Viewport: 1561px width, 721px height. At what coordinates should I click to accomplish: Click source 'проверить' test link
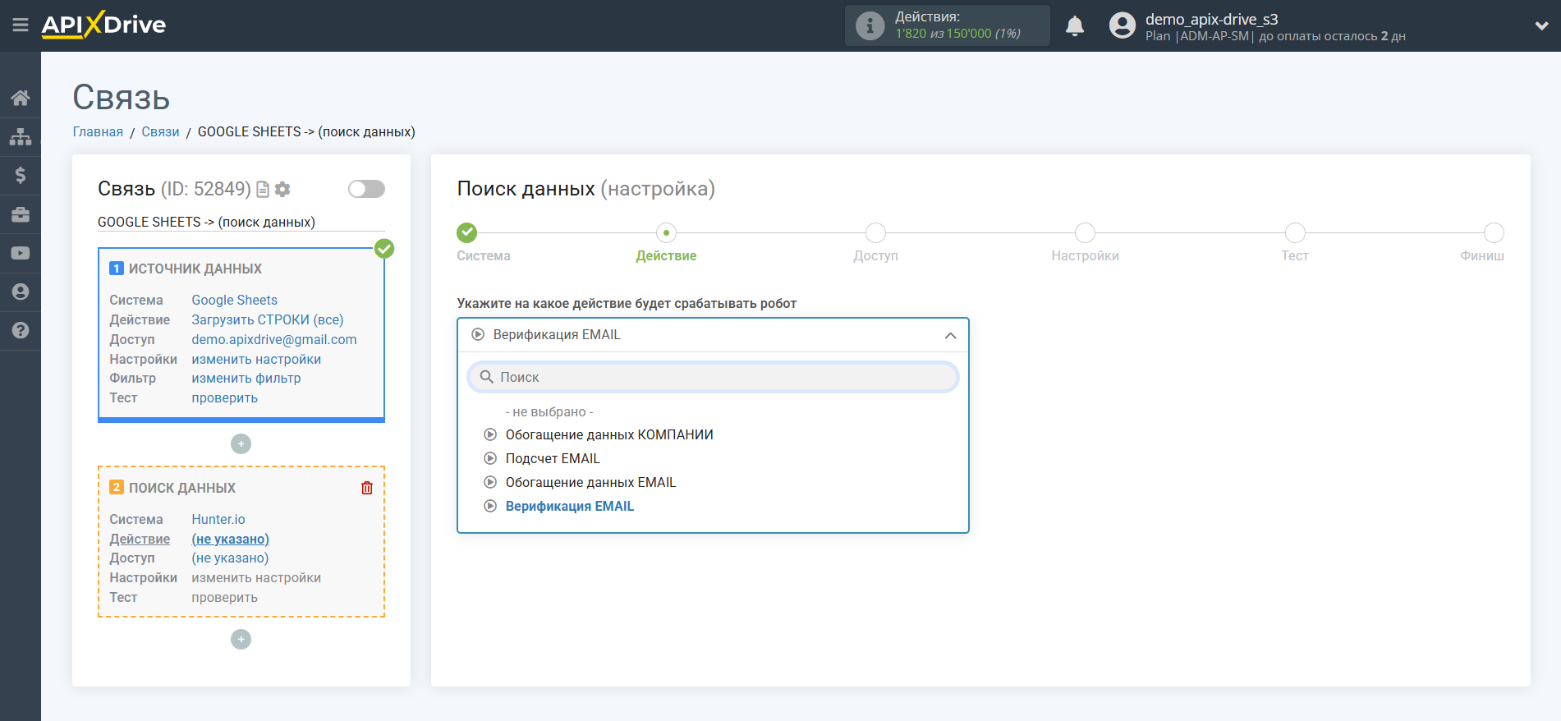click(225, 397)
